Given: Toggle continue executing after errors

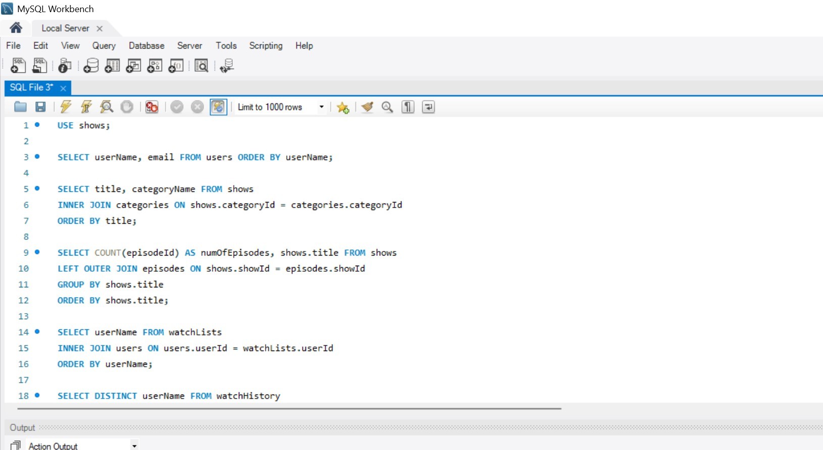Looking at the screenshot, I should 151,107.
